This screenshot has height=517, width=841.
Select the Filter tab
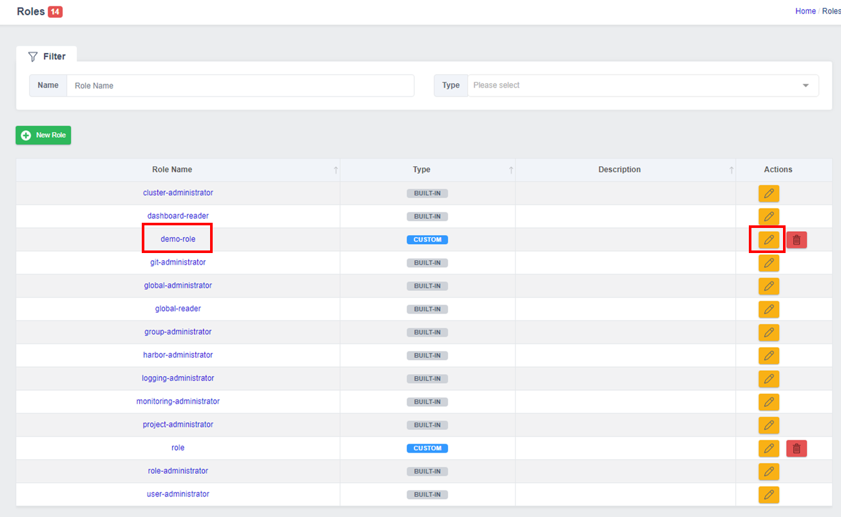click(46, 57)
